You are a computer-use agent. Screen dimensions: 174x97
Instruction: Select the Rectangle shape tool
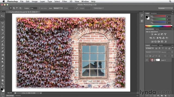[2, 76]
